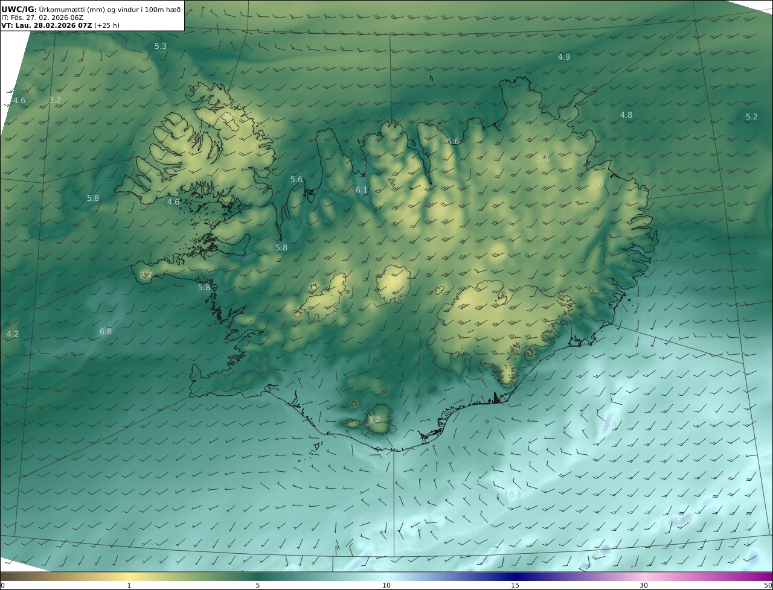The width and height of the screenshot is (773, 590).
Task: Click the UWC/IG title text
Action: tap(19, 8)
